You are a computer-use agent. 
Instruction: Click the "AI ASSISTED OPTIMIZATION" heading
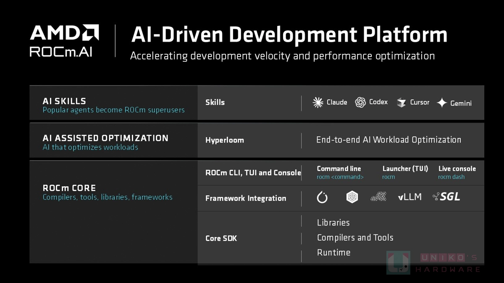coord(105,138)
